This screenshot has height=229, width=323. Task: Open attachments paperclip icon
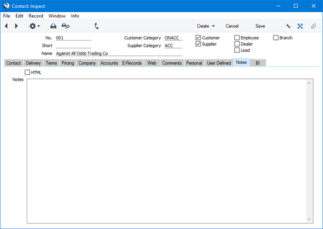[314, 26]
